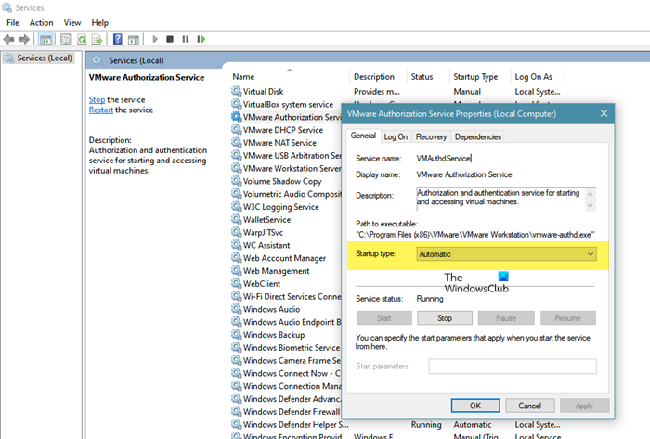Sort by the Log On As column header

tap(538, 77)
